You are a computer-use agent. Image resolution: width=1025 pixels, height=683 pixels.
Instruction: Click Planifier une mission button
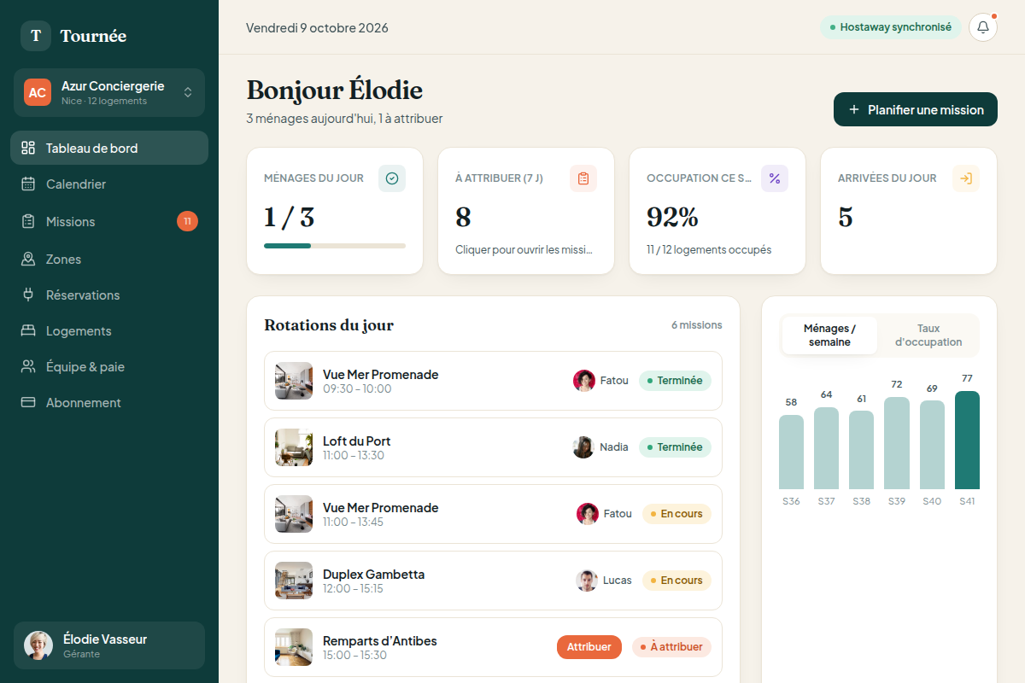point(916,109)
